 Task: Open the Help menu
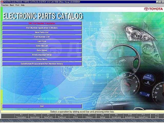coord(23,5)
